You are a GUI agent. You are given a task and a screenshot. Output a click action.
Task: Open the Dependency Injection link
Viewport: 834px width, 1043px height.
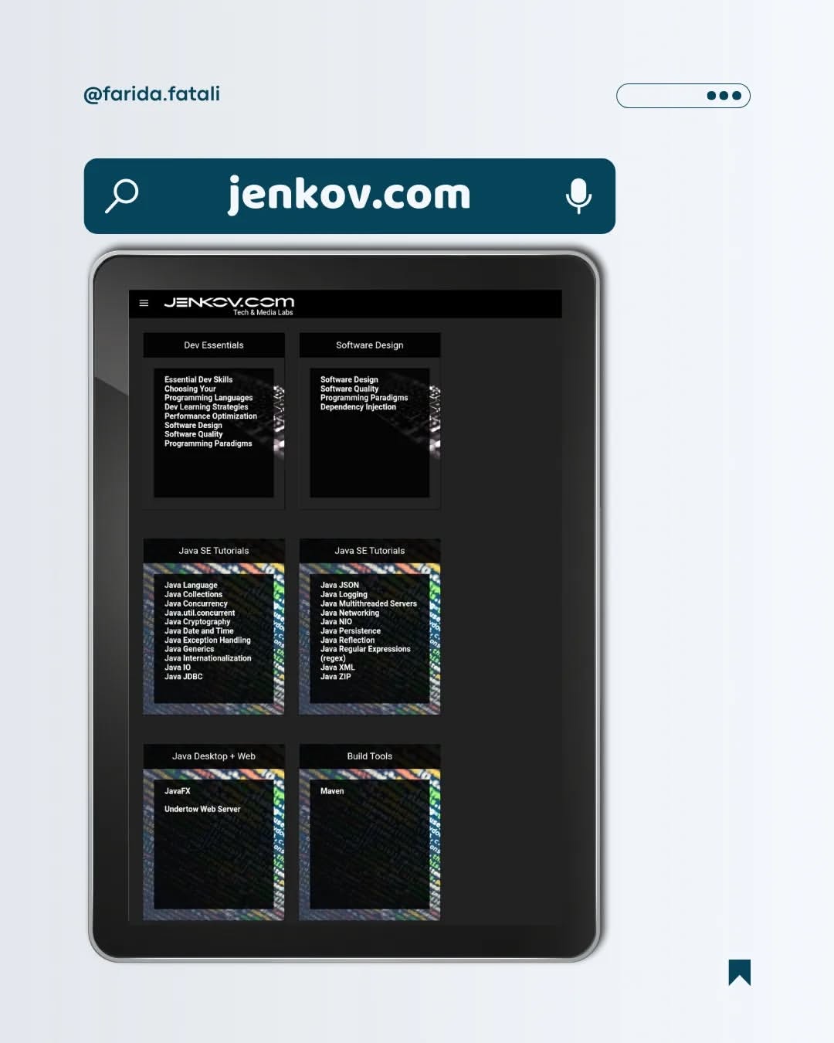(x=358, y=407)
